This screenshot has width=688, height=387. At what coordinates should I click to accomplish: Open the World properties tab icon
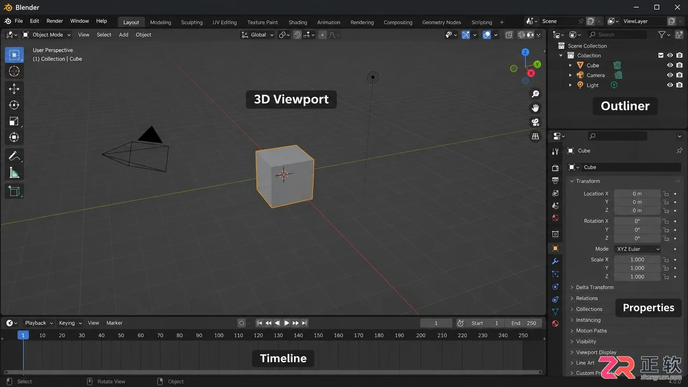tap(555, 218)
